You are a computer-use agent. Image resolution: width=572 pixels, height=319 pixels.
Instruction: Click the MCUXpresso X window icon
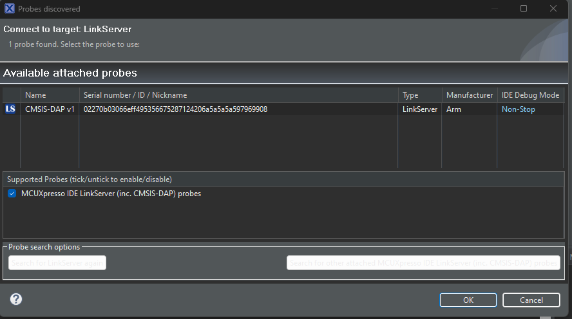(x=10, y=8)
